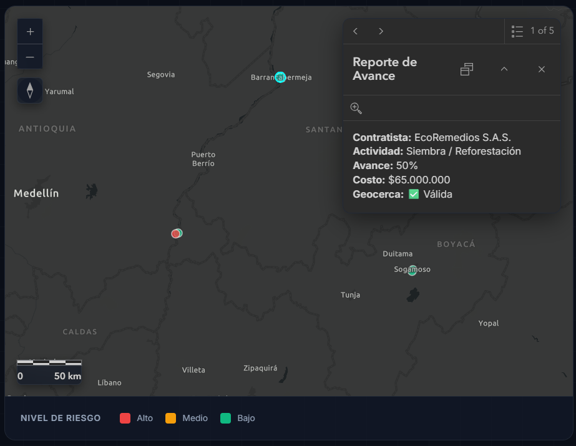
Task: Go to the next report with right chevron
Action: click(380, 31)
